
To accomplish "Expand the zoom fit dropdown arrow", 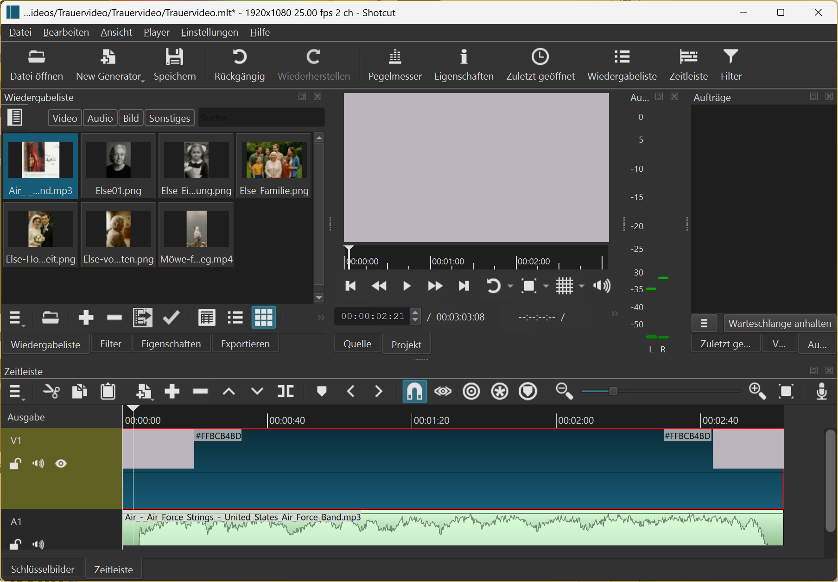I will click(x=546, y=286).
